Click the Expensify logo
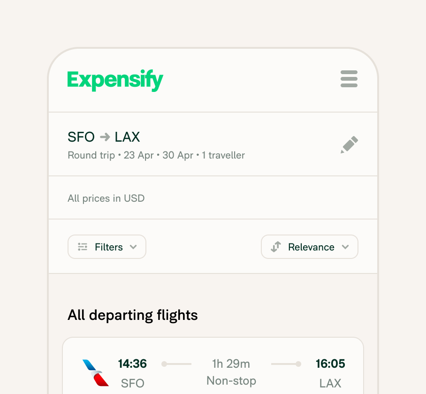 click(115, 80)
